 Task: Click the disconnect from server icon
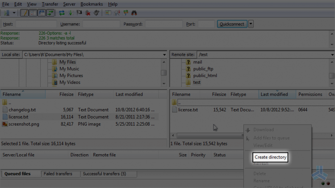88,13
